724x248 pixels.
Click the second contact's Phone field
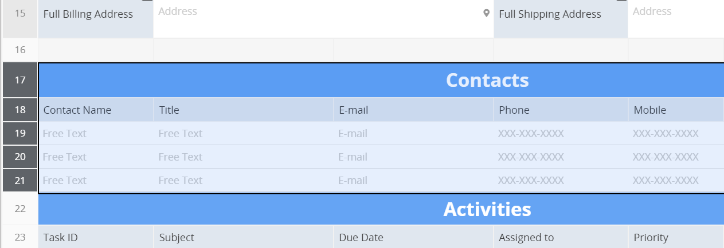[560, 157]
